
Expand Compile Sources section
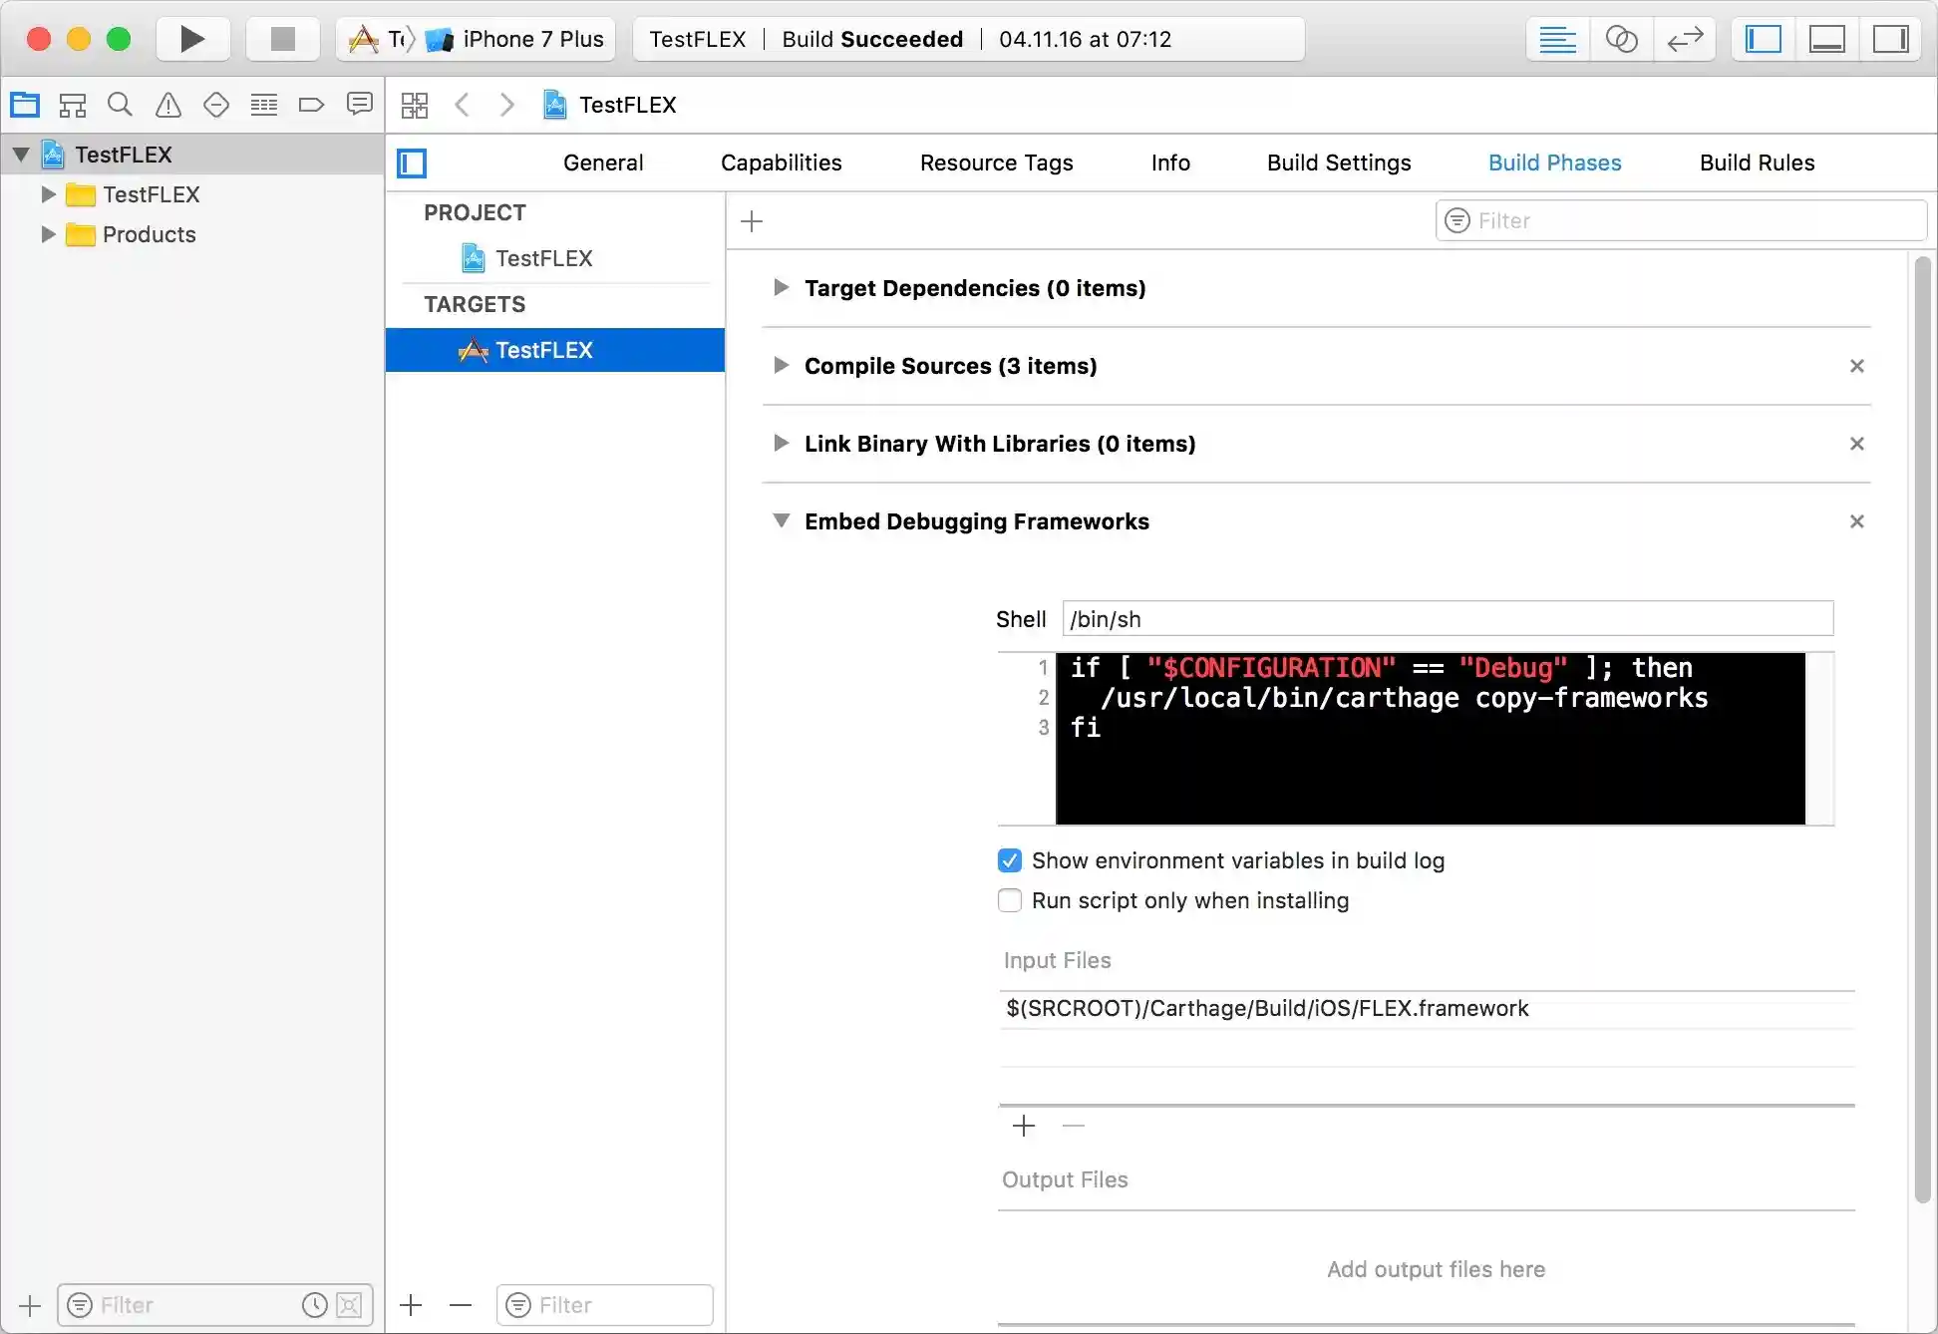coord(781,366)
